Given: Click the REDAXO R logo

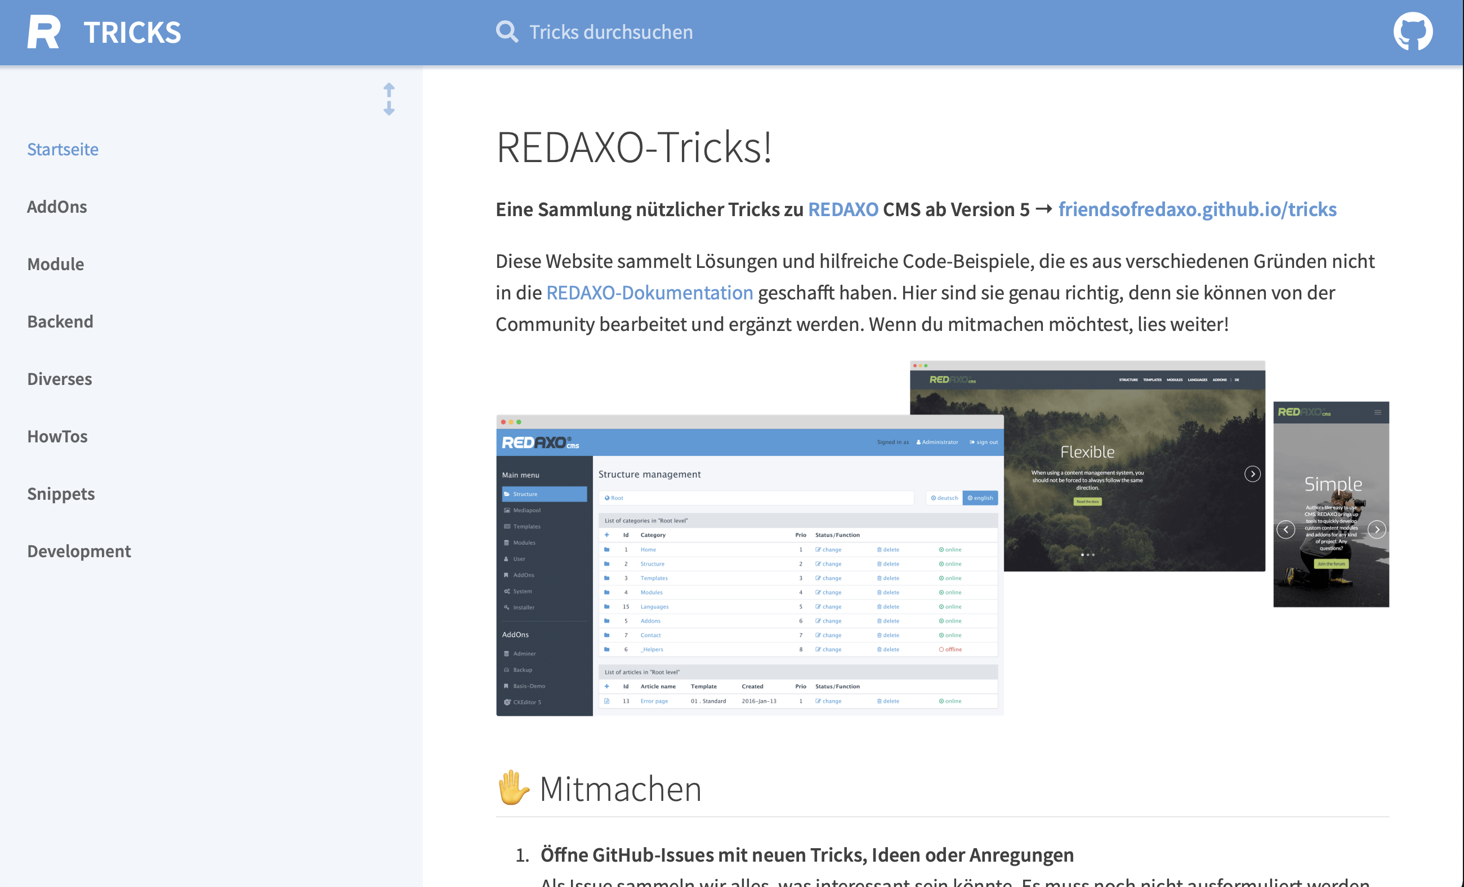Looking at the screenshot, I should point(43,32).
